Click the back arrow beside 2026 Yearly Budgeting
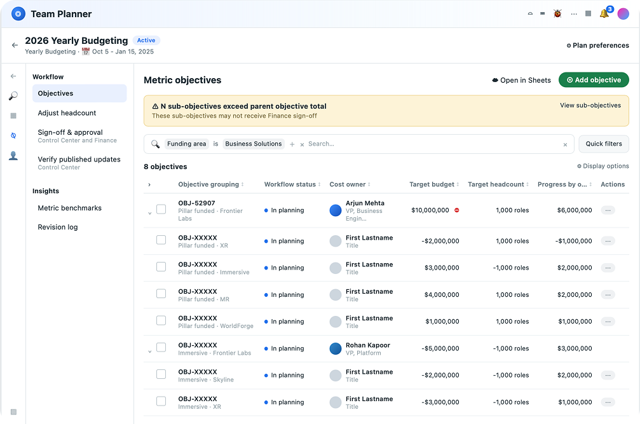The width and height of the screenshot is (640, 424). 15,45
